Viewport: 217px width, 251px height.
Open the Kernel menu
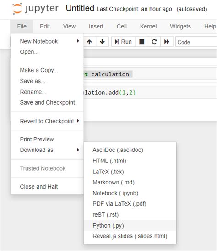(148, 27)
